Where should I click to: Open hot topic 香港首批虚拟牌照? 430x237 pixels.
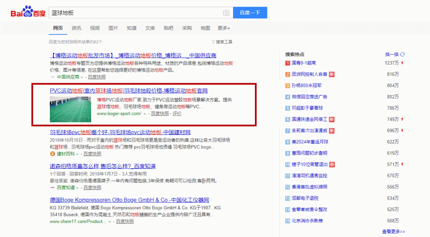point(309,187)
